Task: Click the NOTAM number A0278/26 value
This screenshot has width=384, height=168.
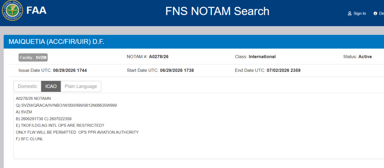Action: [159, 56]
